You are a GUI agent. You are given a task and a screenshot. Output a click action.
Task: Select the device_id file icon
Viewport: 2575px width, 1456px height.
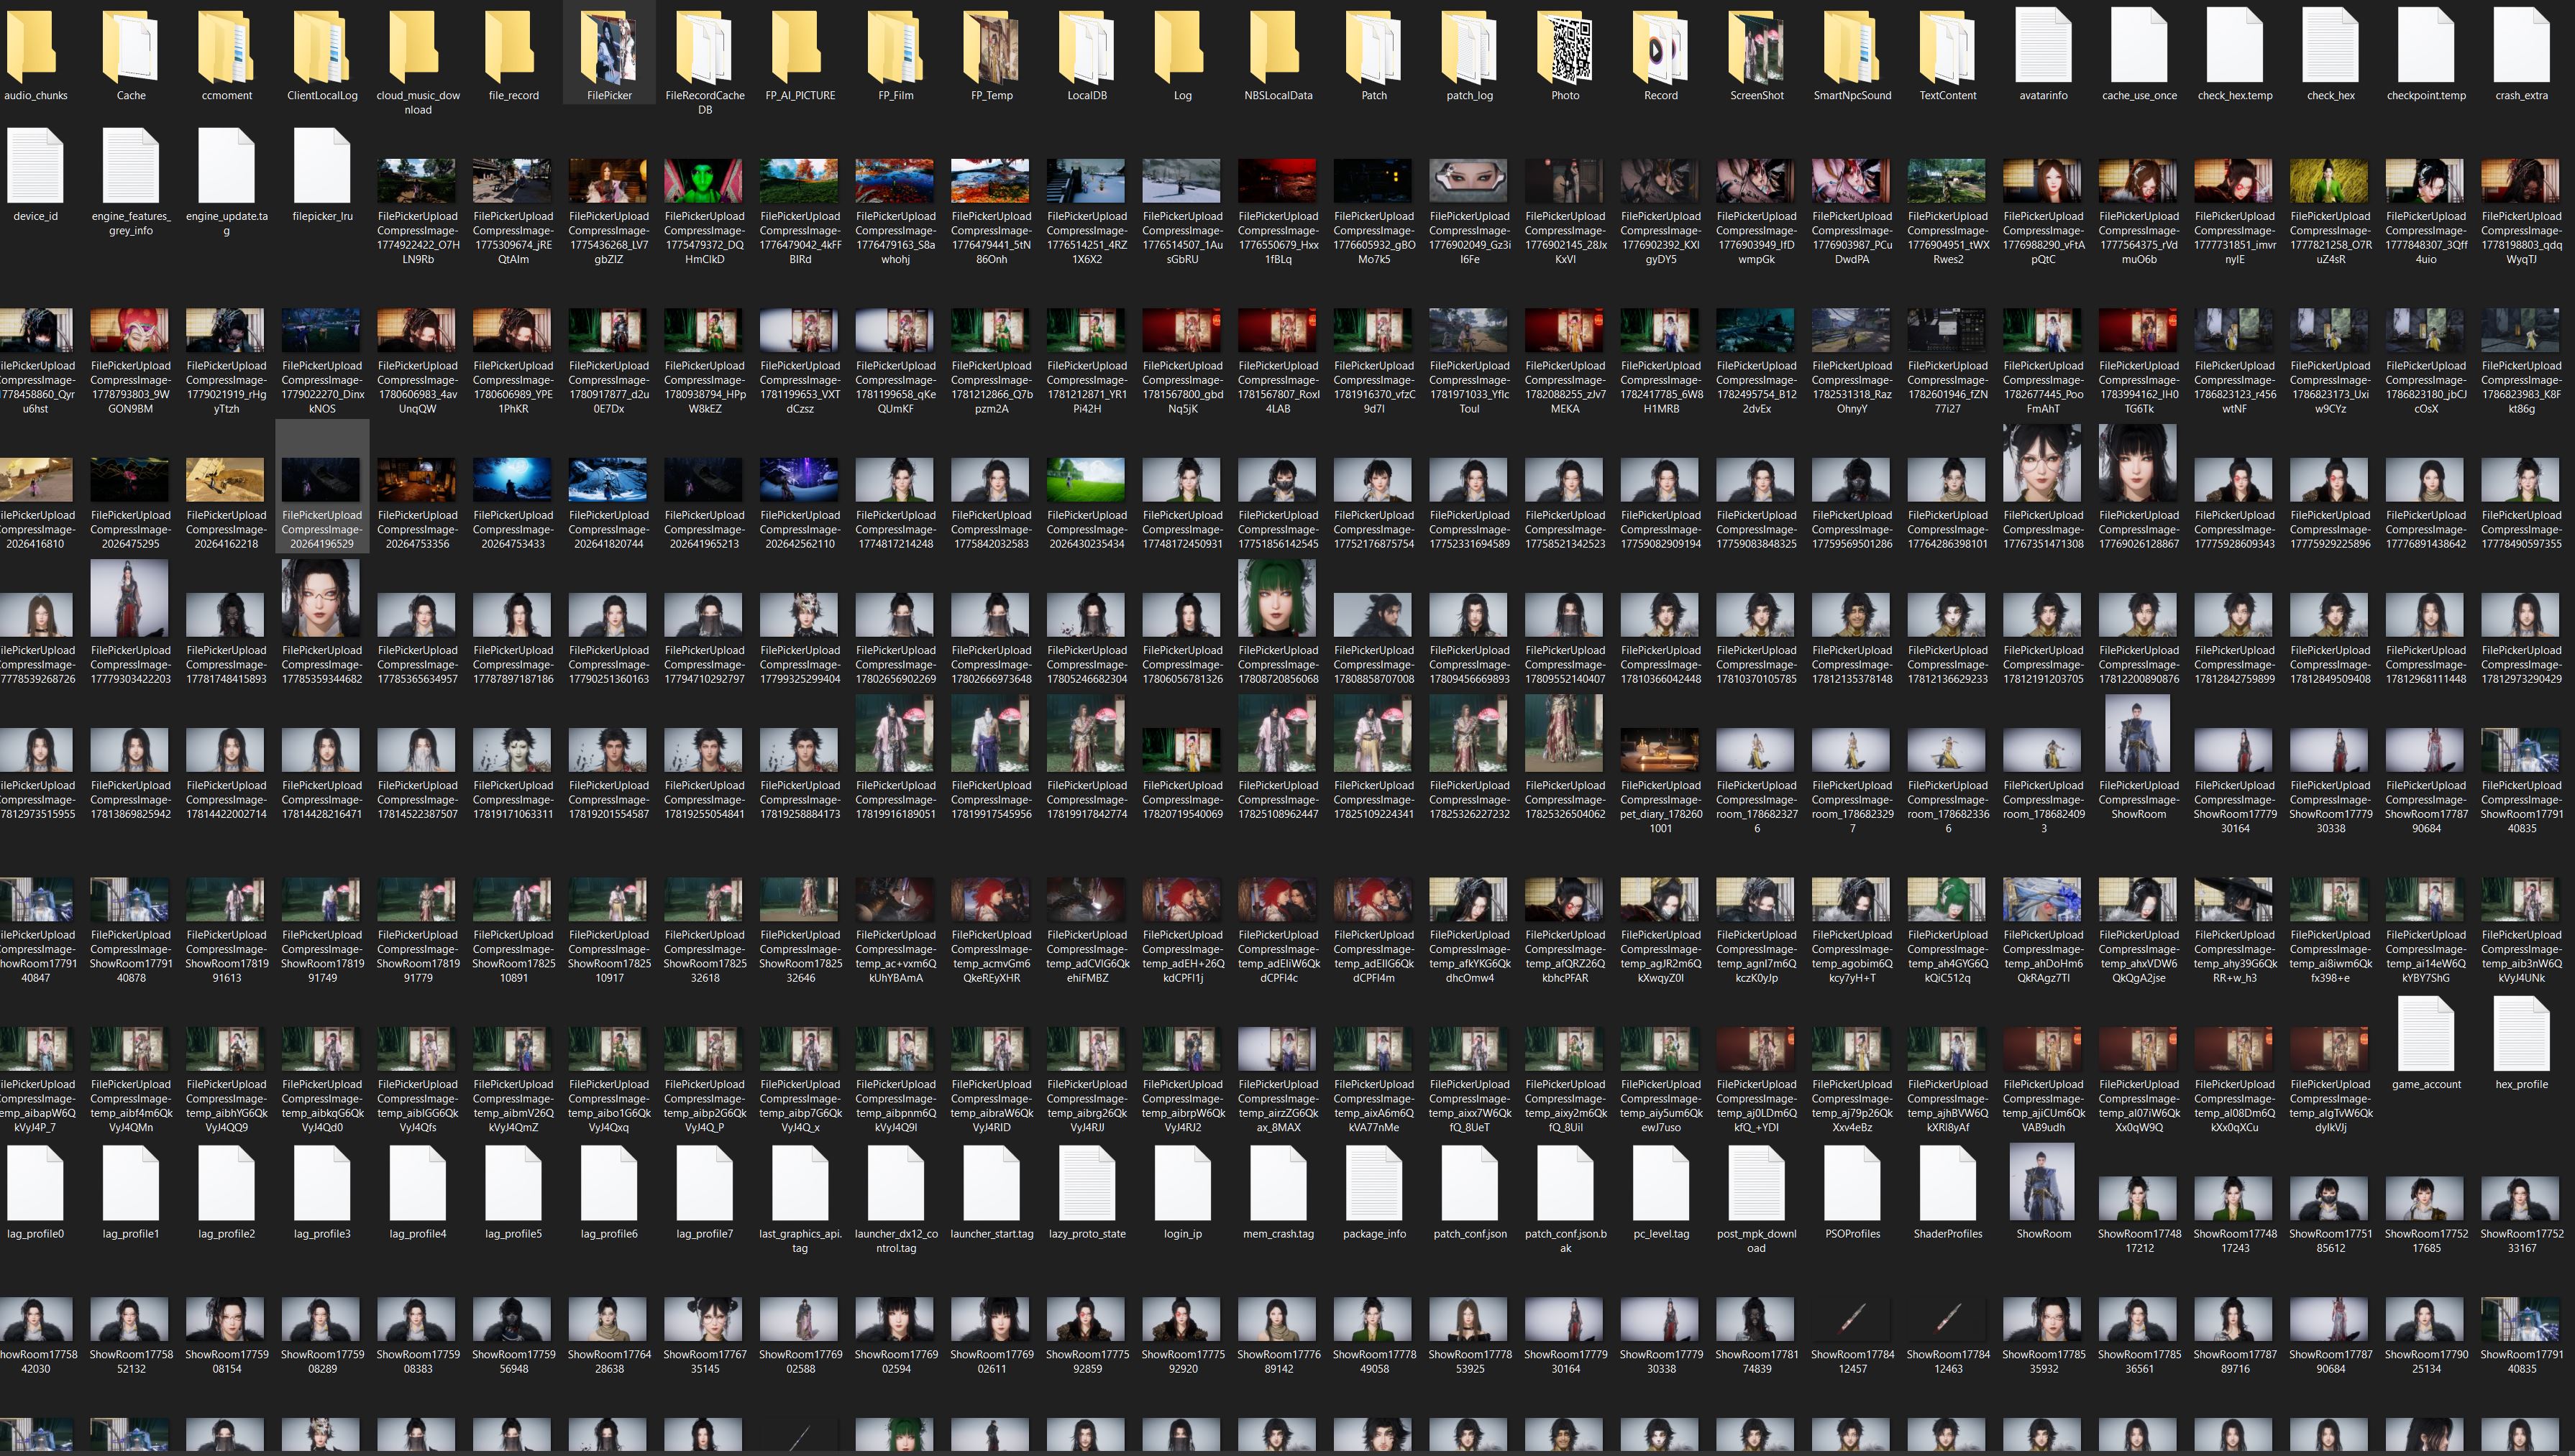pos(35,165)
